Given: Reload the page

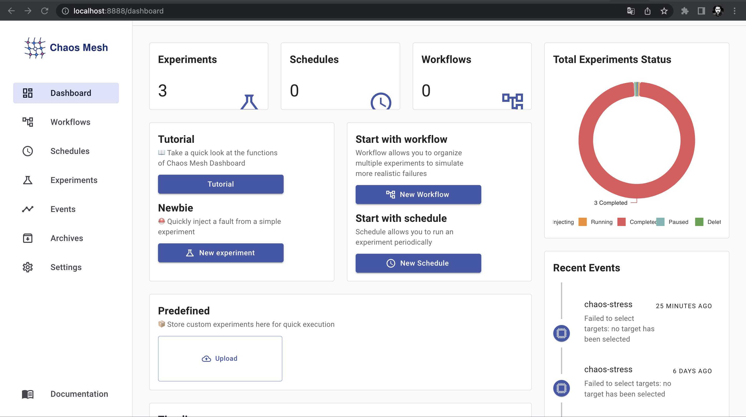Looking at the screenshot, I should point(45,11).
